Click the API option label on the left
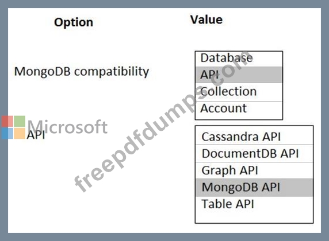Screen dimensions: 329x241 pos(36,135)
